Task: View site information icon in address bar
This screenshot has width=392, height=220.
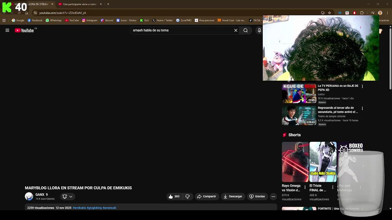Action: 36,13
